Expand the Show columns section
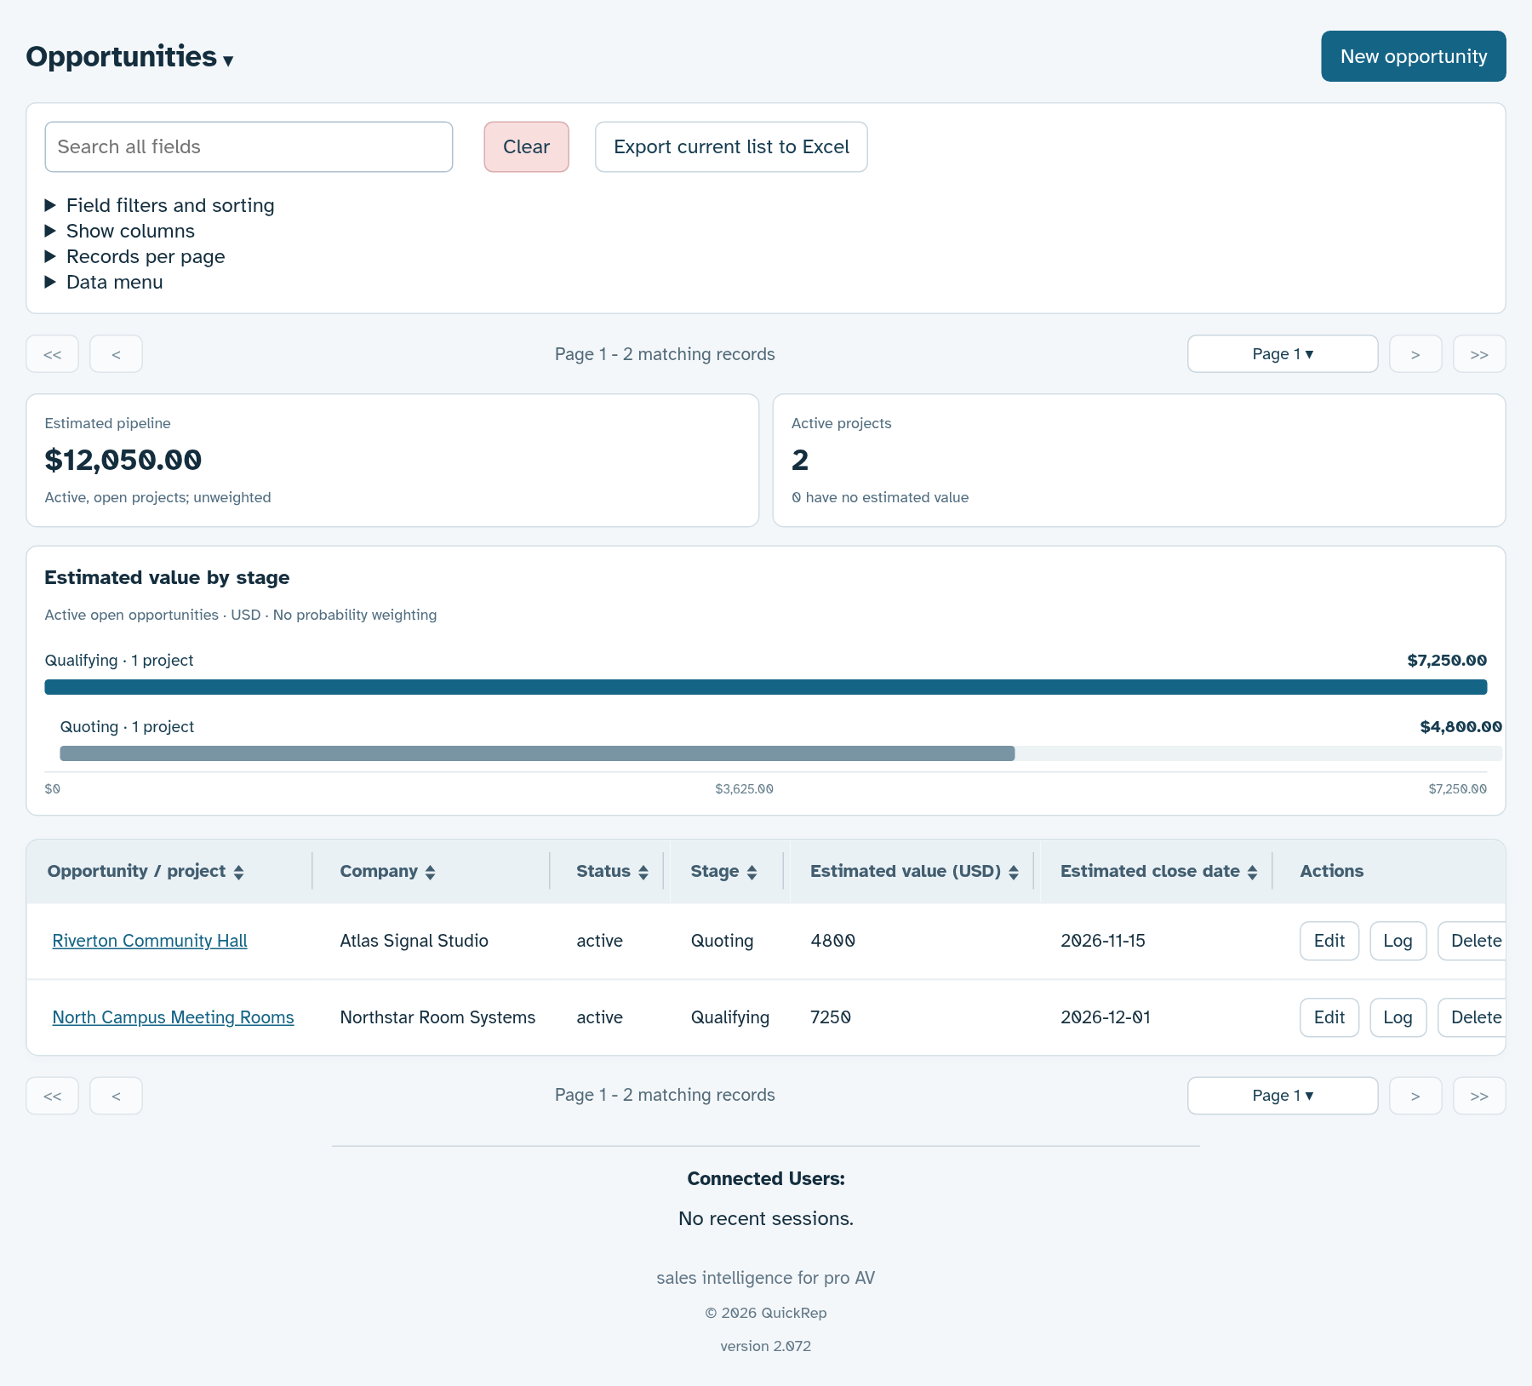1532x1386 pixels. click(x=119, y=231)
